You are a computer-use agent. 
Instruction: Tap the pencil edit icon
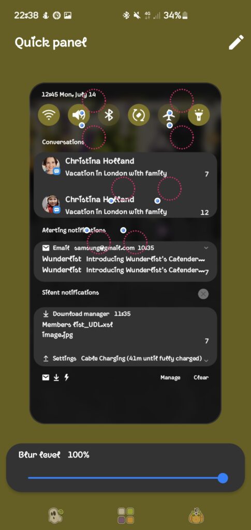(236, 42)
